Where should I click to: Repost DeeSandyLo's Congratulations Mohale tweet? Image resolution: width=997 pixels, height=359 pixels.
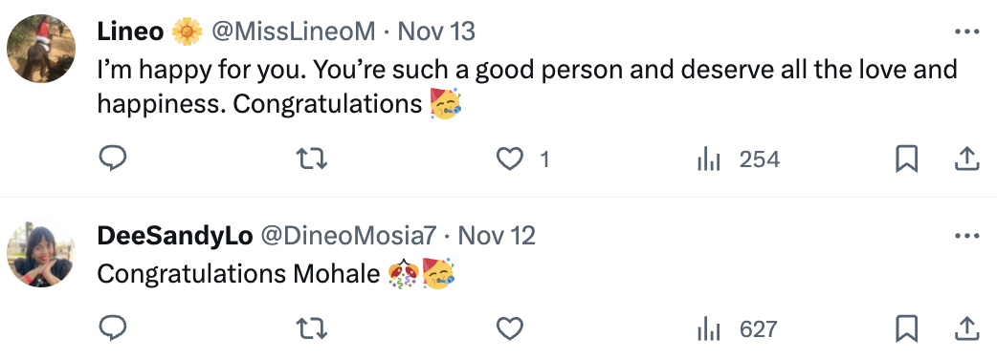pyautogui.click(x=312, y=328)
